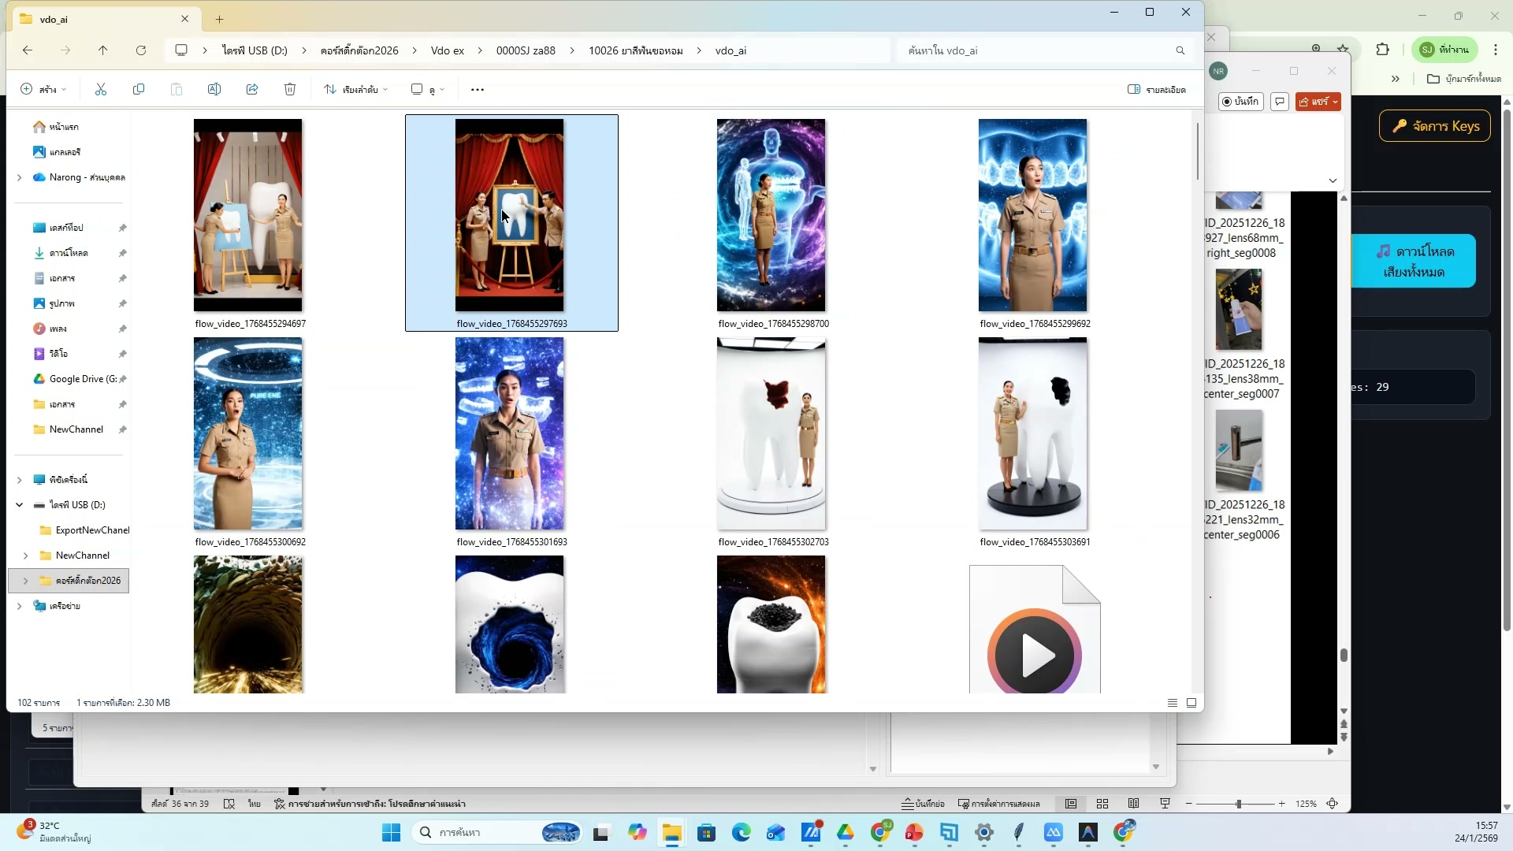Click Vdo ex in the breadcrumb path

pos(447,50)
